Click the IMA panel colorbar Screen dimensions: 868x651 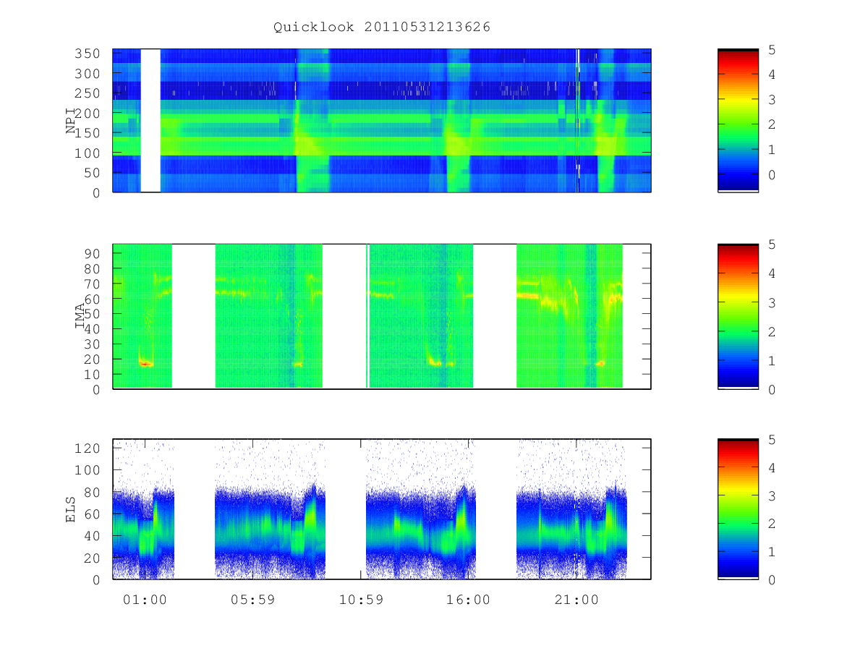pos(738,316)
